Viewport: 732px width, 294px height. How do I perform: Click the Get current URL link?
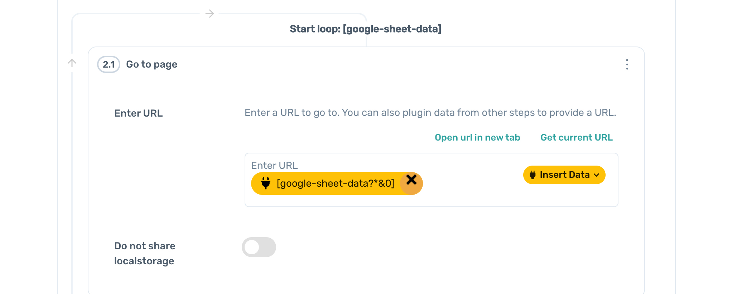(x=576, y=138)
